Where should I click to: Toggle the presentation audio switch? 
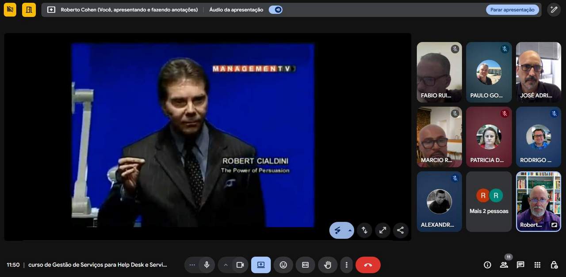(275, 10)
